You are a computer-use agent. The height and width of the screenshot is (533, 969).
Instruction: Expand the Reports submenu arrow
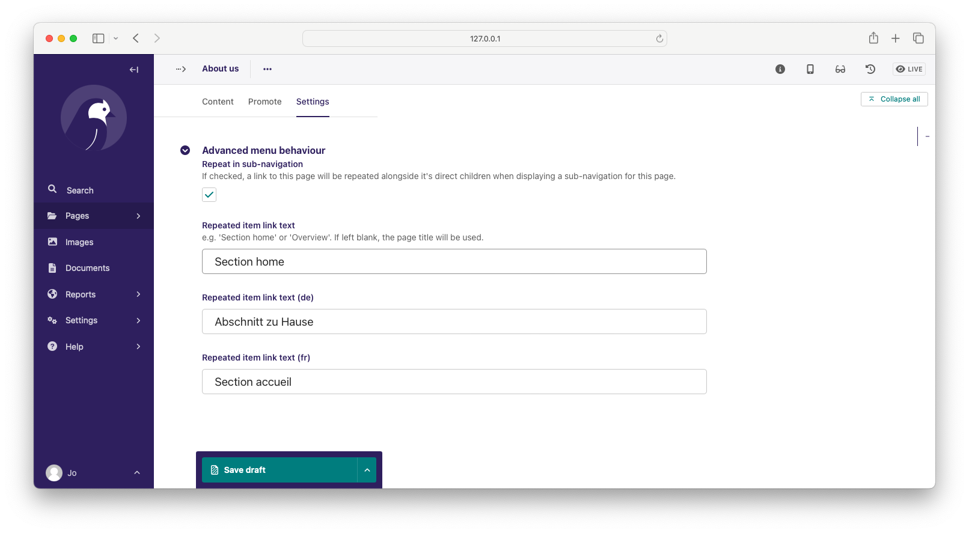tap(138, 294)
